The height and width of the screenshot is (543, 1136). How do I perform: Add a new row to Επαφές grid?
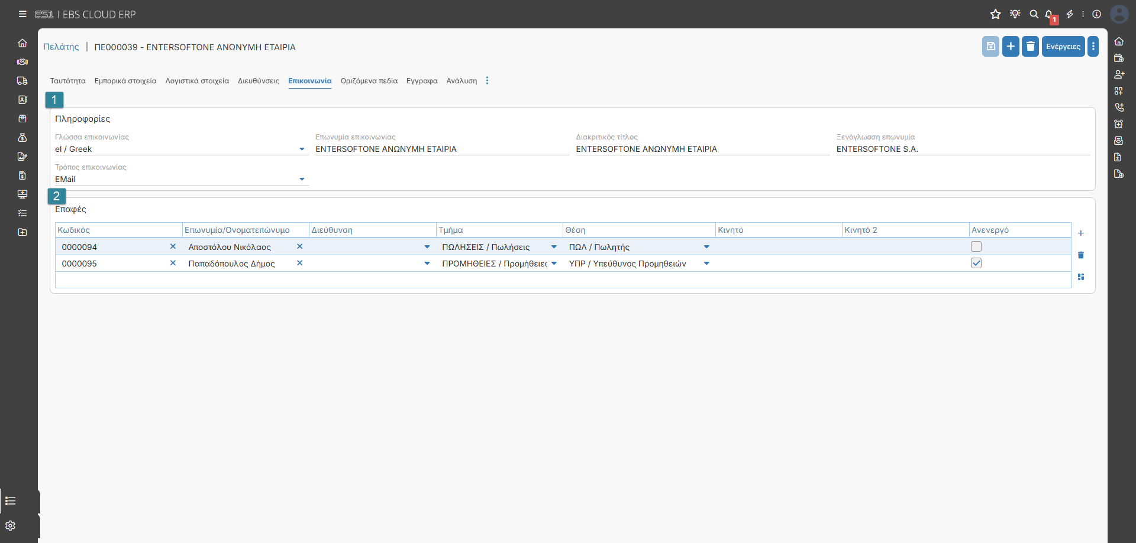1081,233
